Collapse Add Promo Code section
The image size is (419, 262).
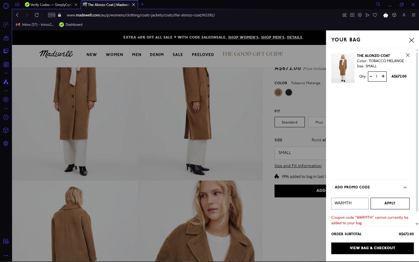tap(405, 187)
